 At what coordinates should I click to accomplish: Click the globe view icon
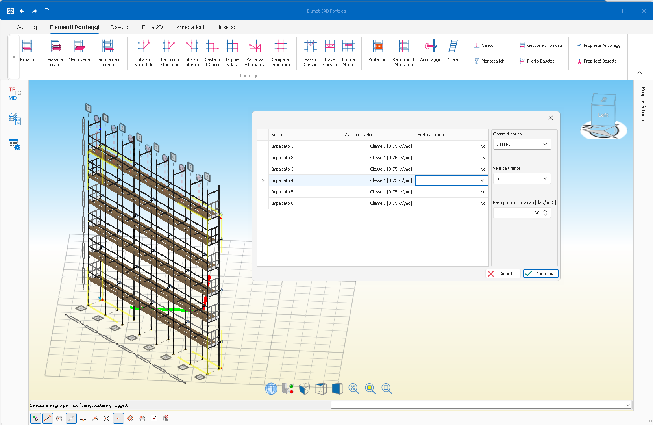click(271, 389)
